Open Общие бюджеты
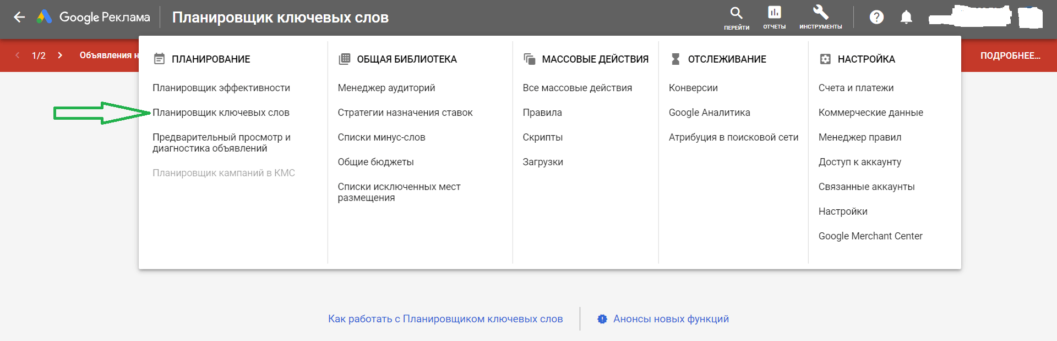The width and height of the screenshot is (1057, 341). tap(375, 162)
